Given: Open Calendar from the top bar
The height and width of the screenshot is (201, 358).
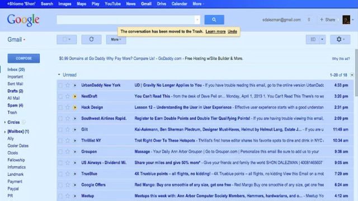Looking at the screenshot, I should [x=179, y=4].
